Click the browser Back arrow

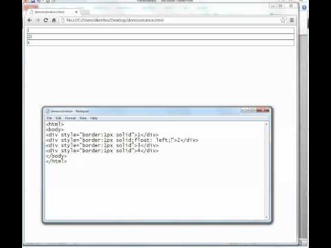tap(30, 20)
